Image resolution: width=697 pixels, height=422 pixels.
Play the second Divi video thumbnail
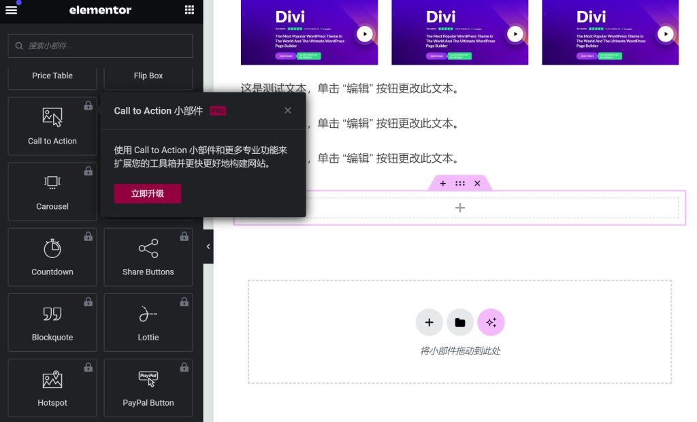(x=515, y=34)
